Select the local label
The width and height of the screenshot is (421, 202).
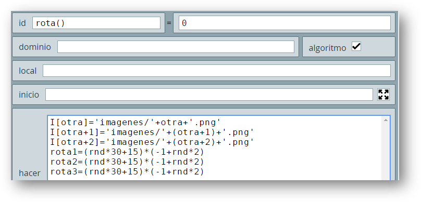(x=28, y=71)
